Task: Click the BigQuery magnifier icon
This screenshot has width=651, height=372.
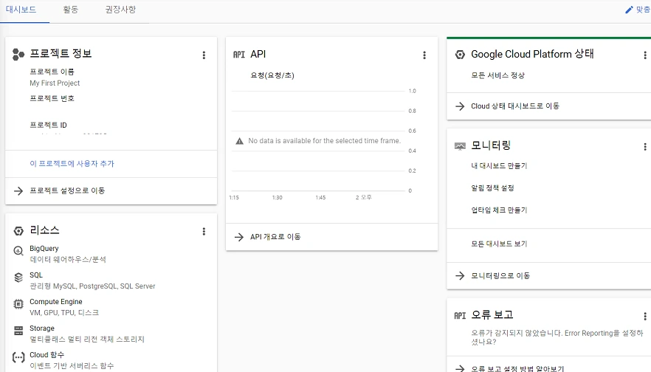Action: tap(18, 251)
